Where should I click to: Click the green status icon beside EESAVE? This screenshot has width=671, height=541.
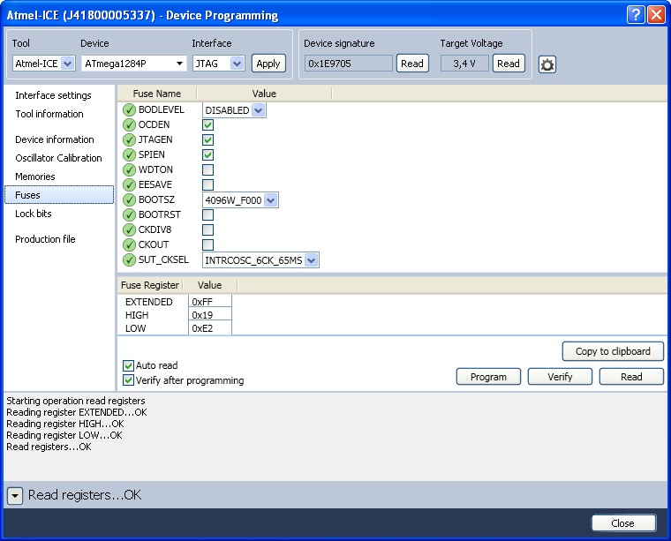point(129,184)
